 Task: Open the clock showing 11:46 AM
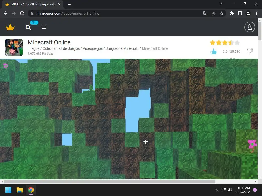click(243, 190)
